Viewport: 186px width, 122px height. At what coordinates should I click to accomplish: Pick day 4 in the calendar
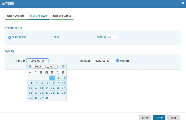(x=30, y=83)
